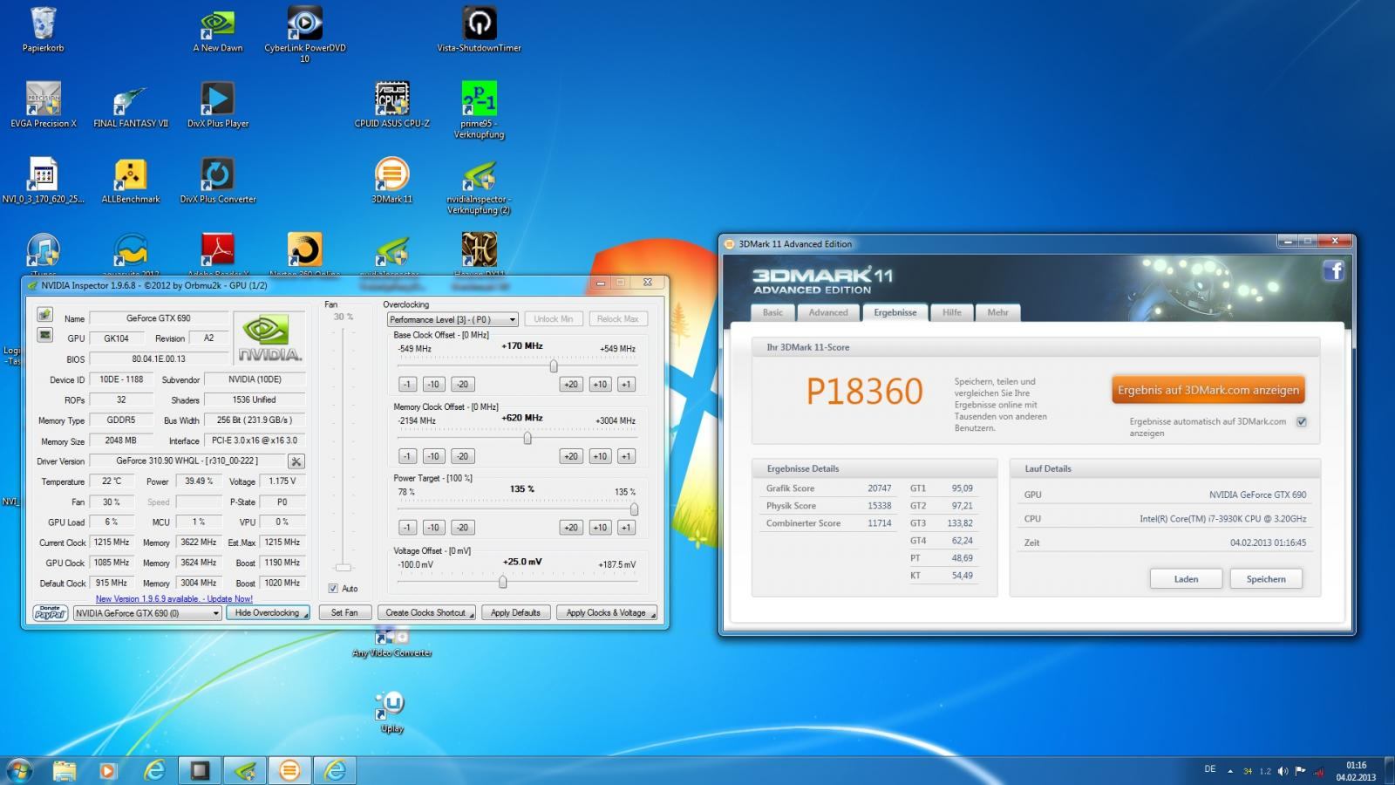The image size is (1395, 785).
Task: Click the Hide Overclocking button
Action: click(268, 612)
